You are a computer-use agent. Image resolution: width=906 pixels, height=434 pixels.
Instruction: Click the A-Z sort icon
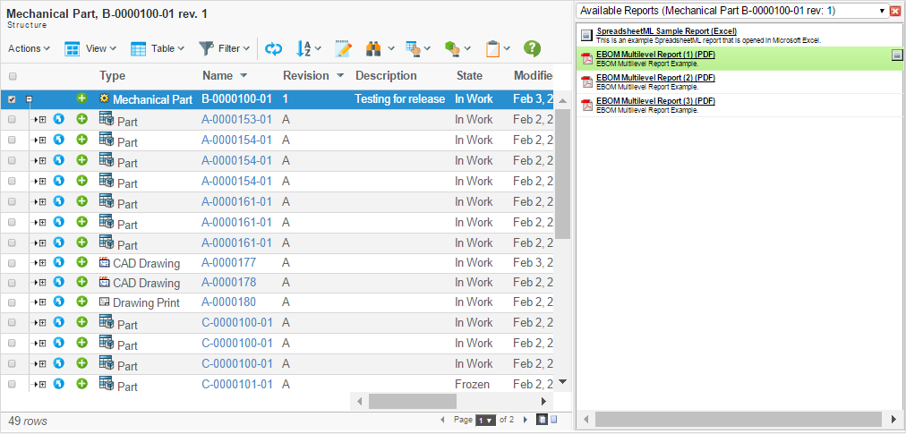click(303, 48)
